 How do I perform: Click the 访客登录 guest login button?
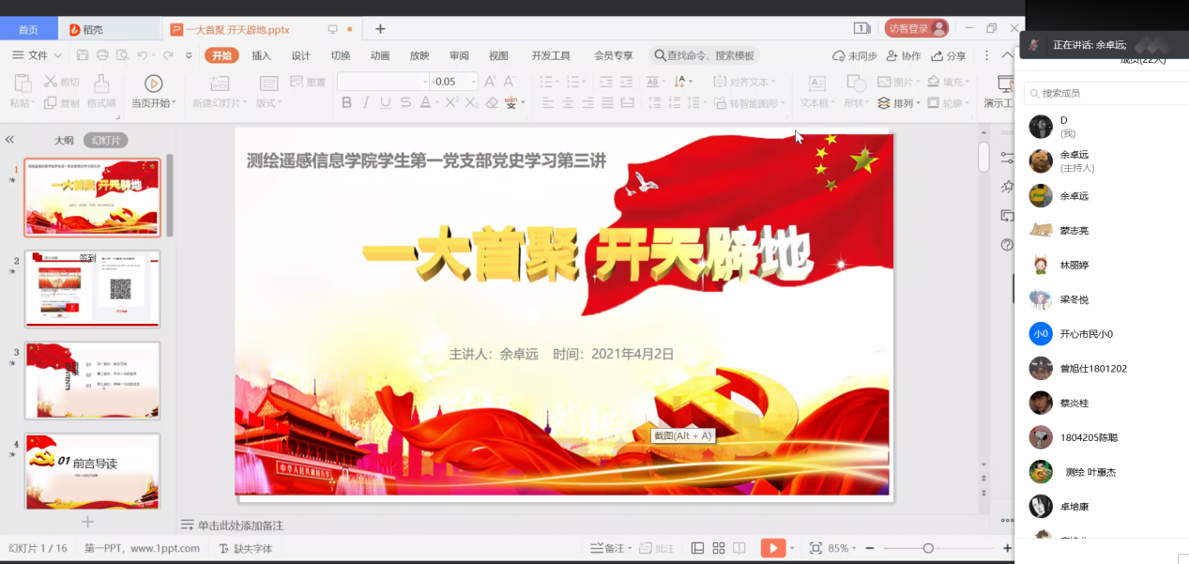point(915,28)
